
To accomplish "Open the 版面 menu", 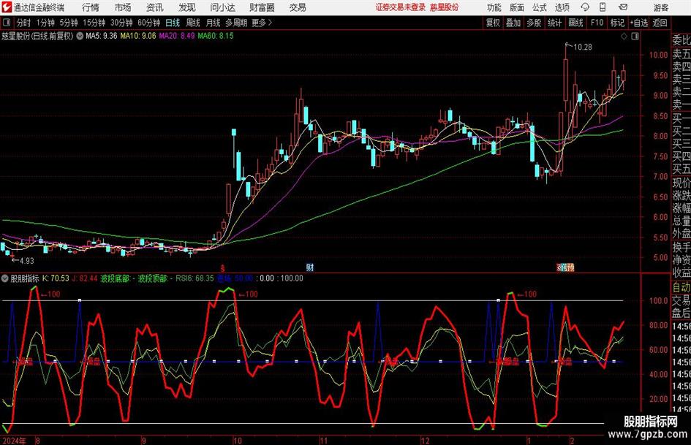I will point(516,7).
